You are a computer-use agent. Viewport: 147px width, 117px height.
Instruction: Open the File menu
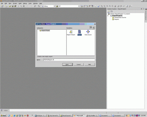click(x=2, y=4)
